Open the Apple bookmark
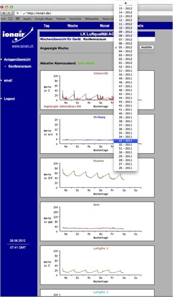This screenshot has height=297, width=173. coord(27,19)
